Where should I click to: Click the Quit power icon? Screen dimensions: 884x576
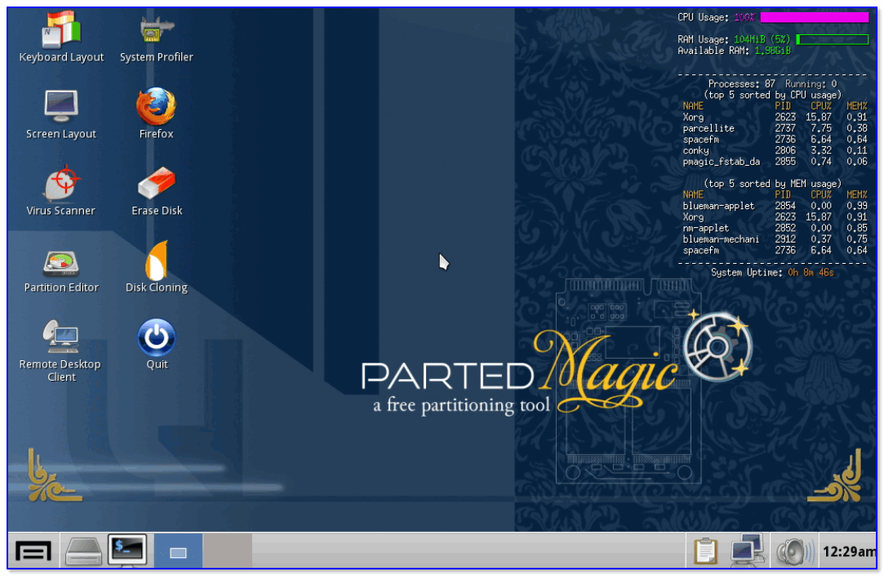click(x=156, y=337)
